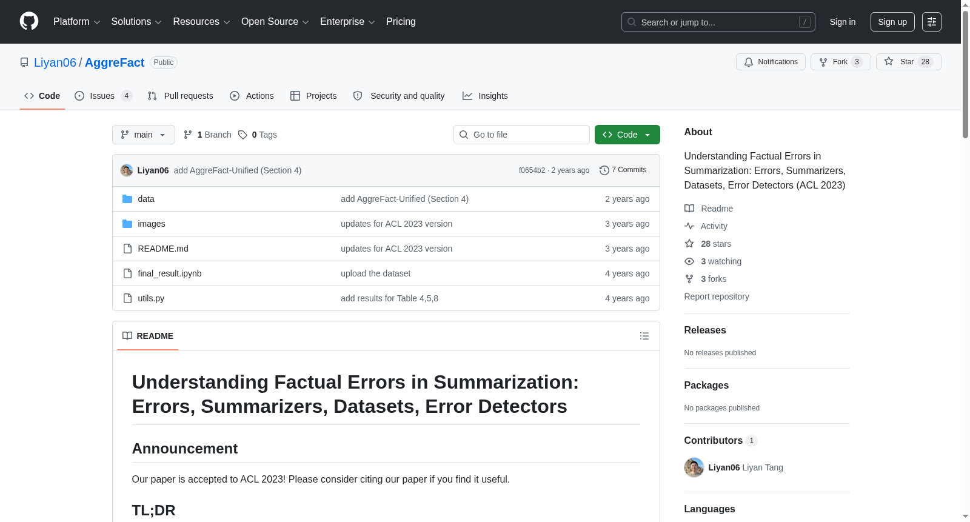970x522 pixels.
Task: Expand the Platform menu
Action: (77, 22)
